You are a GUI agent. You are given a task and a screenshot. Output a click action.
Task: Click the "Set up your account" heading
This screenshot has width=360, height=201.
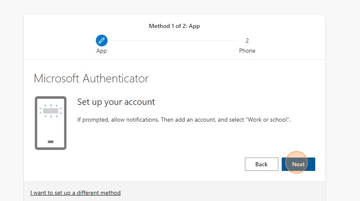pos(116,102)
